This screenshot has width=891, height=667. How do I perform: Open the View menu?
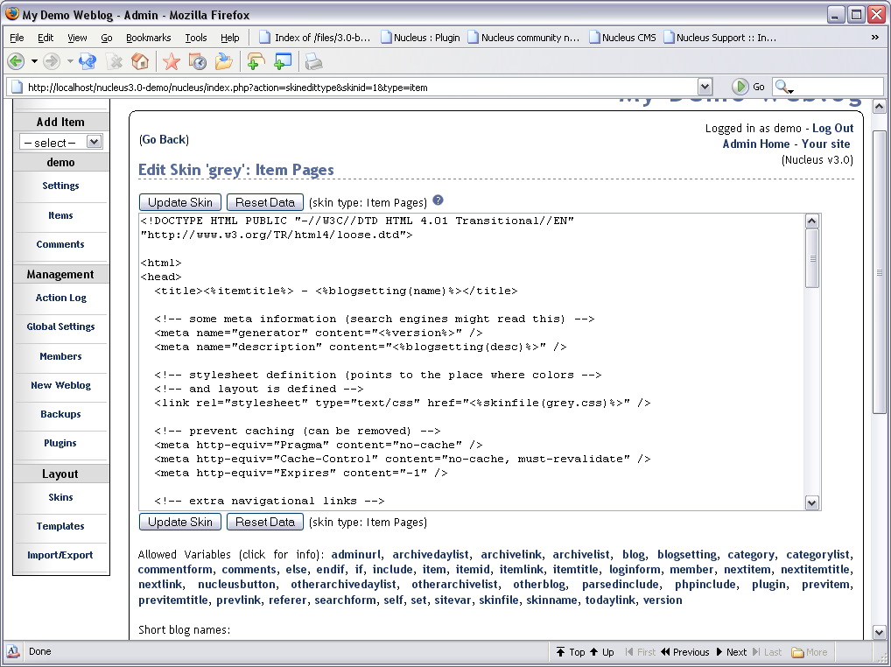(77, 38)
